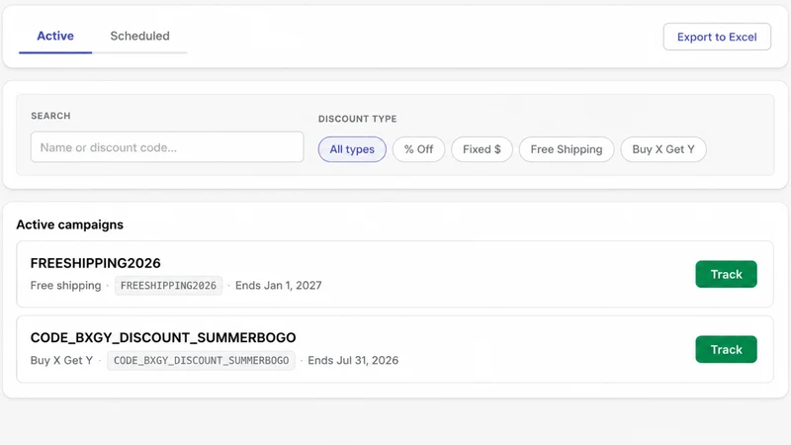This screenshot has height=445, width=791.
Task: Filter by % Off discount type
Action: 418,149
